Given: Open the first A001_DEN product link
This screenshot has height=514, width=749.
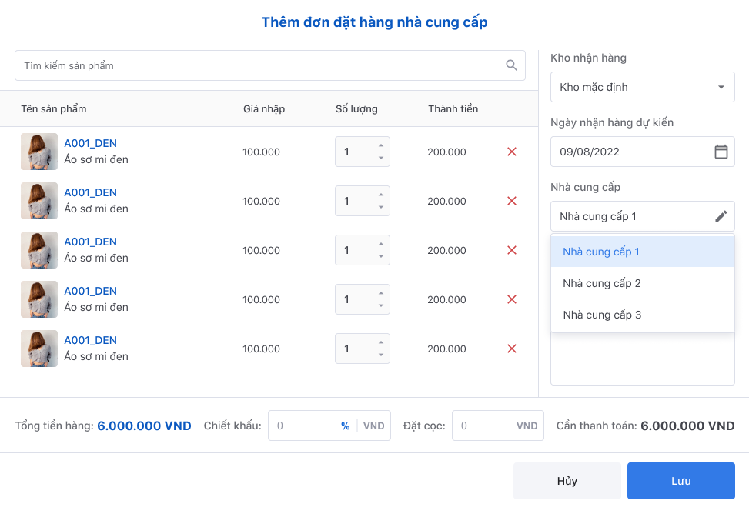Looking at the screenshot, I should (90, 143).
